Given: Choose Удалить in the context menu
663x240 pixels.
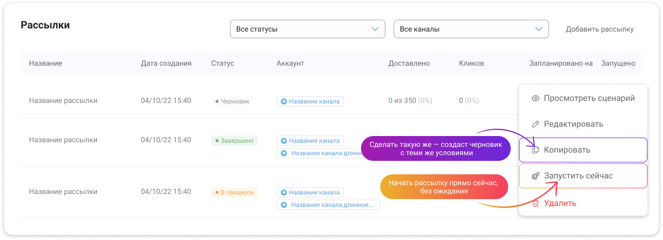Looking at the screenshot, I should tap(560, 203).
